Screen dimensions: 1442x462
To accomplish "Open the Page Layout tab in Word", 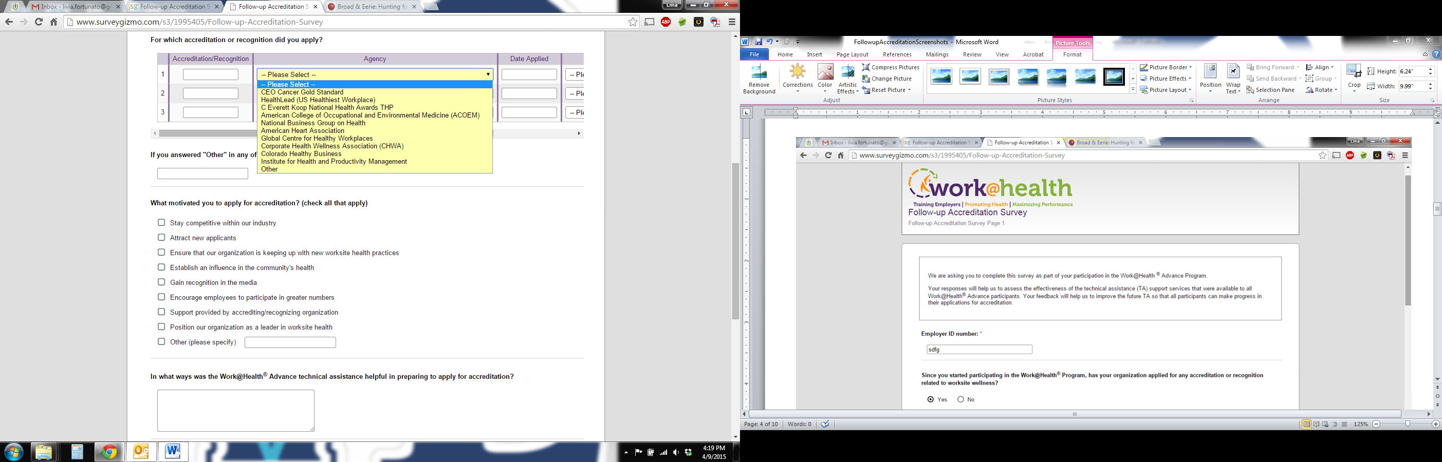I will [852, 54].
